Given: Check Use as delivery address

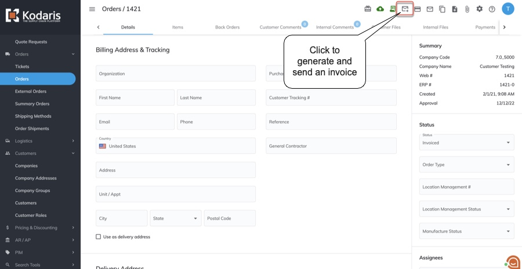Looking at the screenshot, I should coord(98,237).
